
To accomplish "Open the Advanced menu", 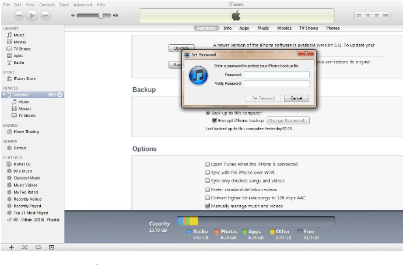I will [x=82, y=5].
